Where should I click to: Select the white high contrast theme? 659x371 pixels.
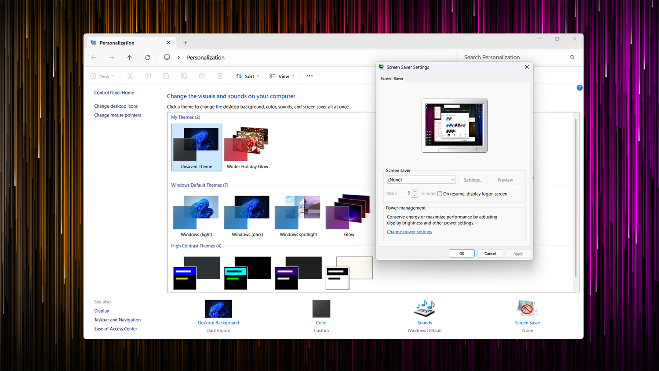[349, 273]
